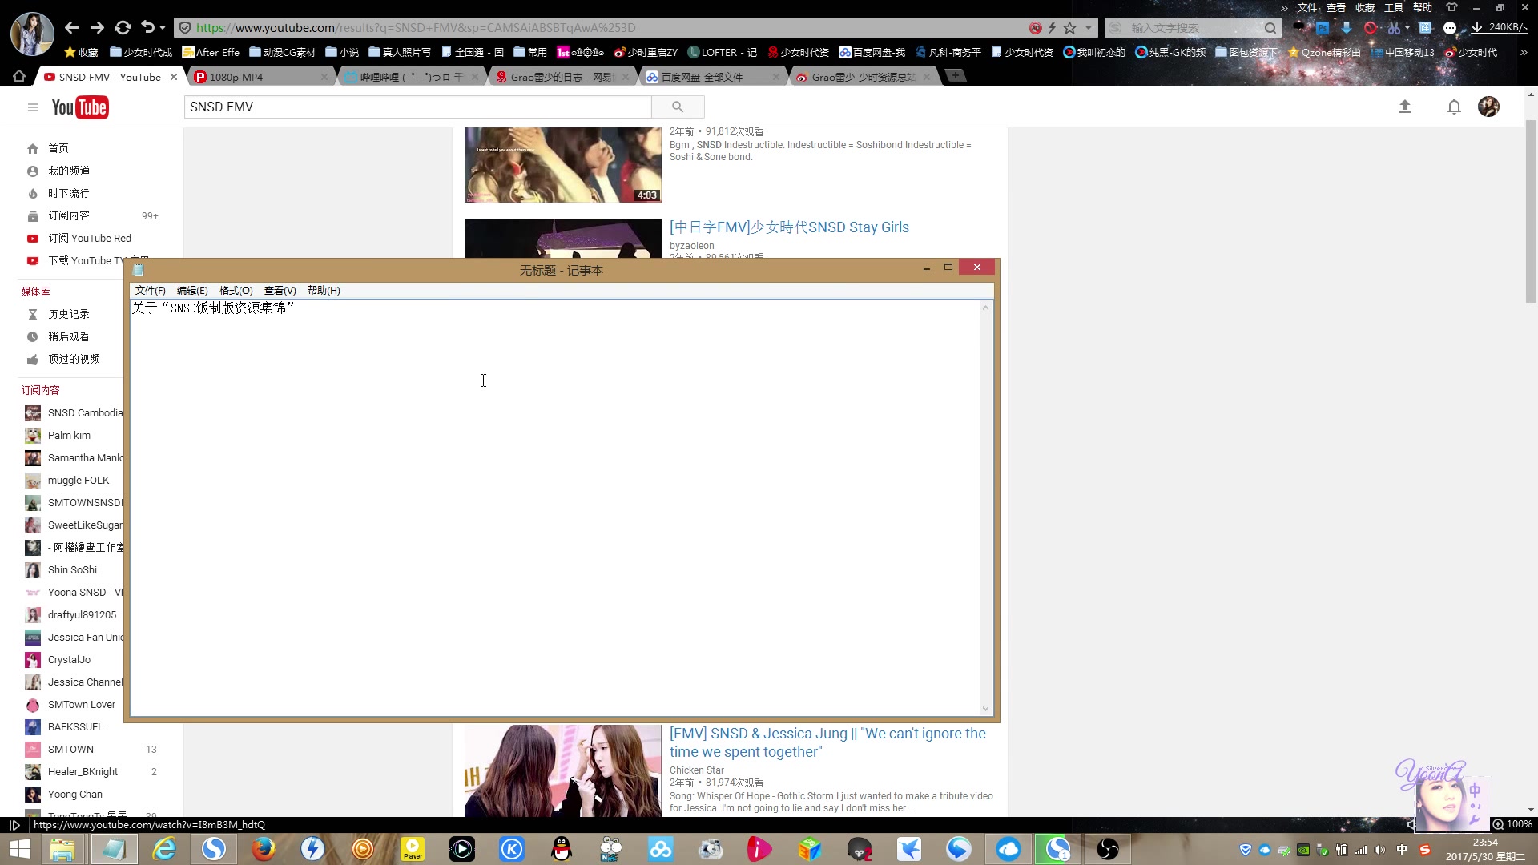Open Notepad 帮助(H) menu
This screenshot has height=865, width=1538.
pyautogui.click(x=324, y=291)
